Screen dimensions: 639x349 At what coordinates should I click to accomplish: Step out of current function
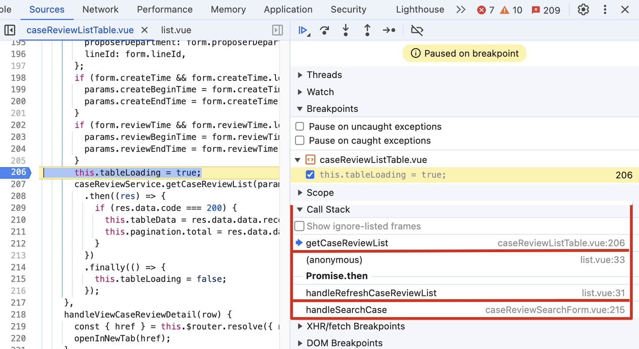pyautogui.click(x=367, y=30)
